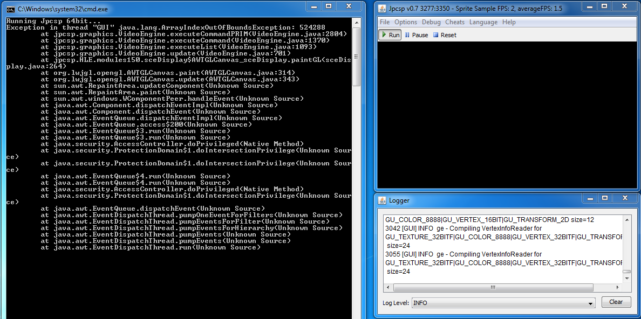This screenshot has height=319, width=641.
Task: Open the Help menu in Jpcsp
Action: (x=509, y=22)
